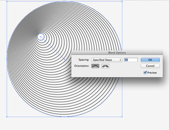This screenshot has height=130, width=169.
Task: Click the bottom-left bounding box handle
Action: [7, 116]
